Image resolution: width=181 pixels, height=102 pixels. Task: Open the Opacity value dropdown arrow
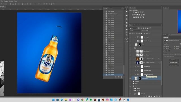pyautogui.click(x=150, y=31)
